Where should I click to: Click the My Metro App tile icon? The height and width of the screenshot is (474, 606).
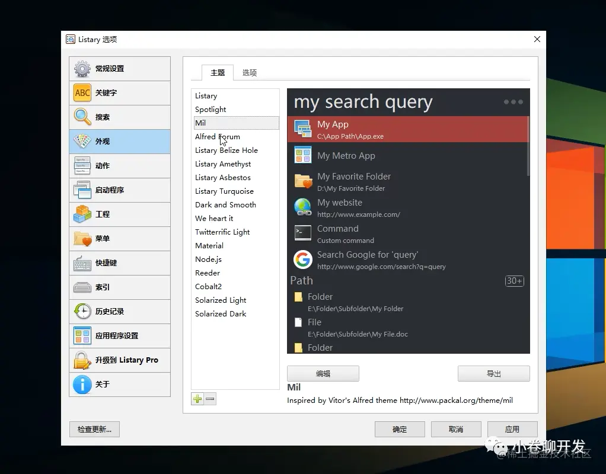pos(302,155)
